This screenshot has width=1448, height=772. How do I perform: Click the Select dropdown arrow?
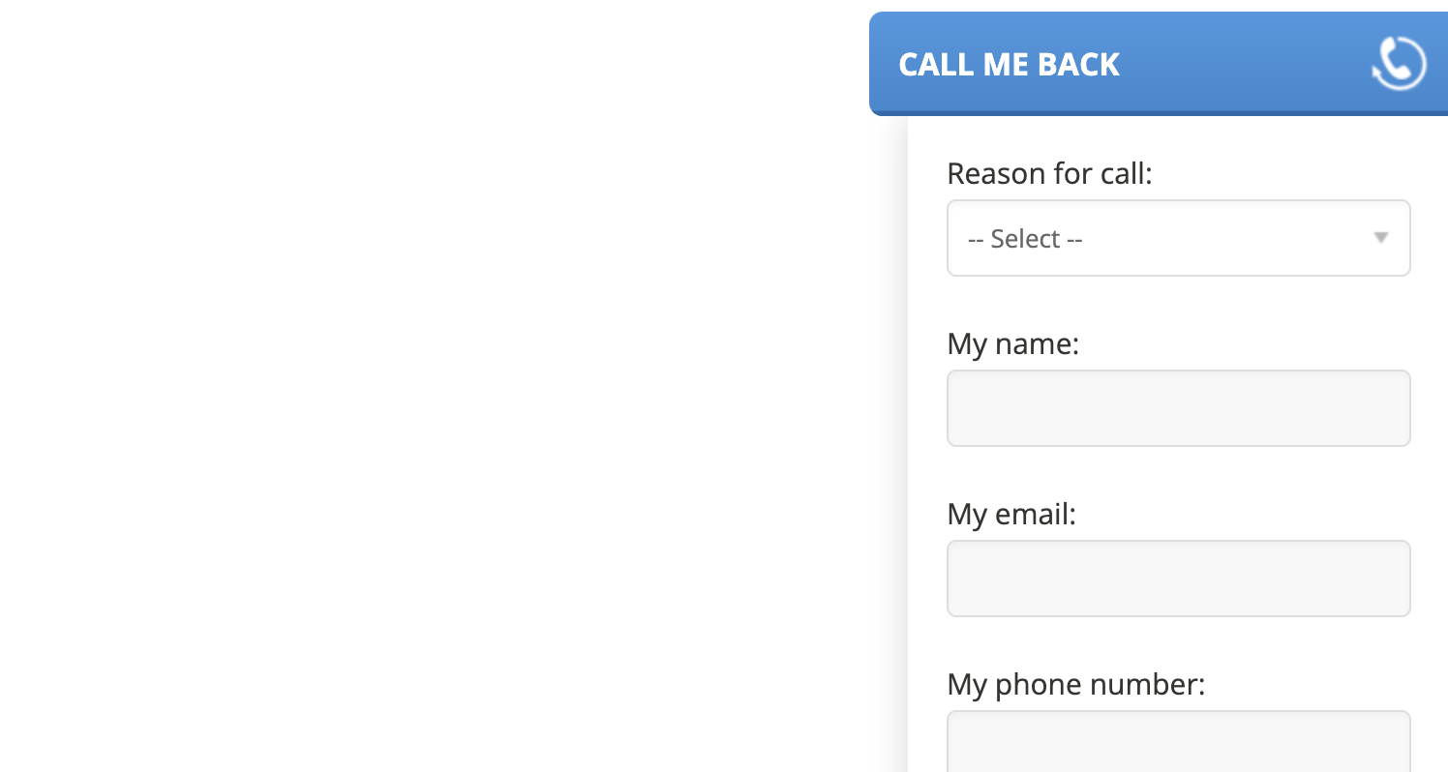[1381, 238]
